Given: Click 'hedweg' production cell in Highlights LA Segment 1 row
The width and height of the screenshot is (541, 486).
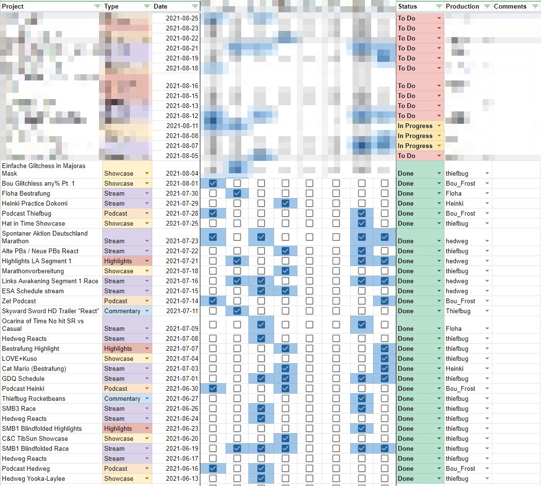Looking at the screenshot, I should [x=468, y=261].
